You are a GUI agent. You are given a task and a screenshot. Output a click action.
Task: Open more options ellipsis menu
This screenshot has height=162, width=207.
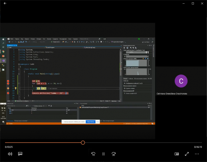197,154
